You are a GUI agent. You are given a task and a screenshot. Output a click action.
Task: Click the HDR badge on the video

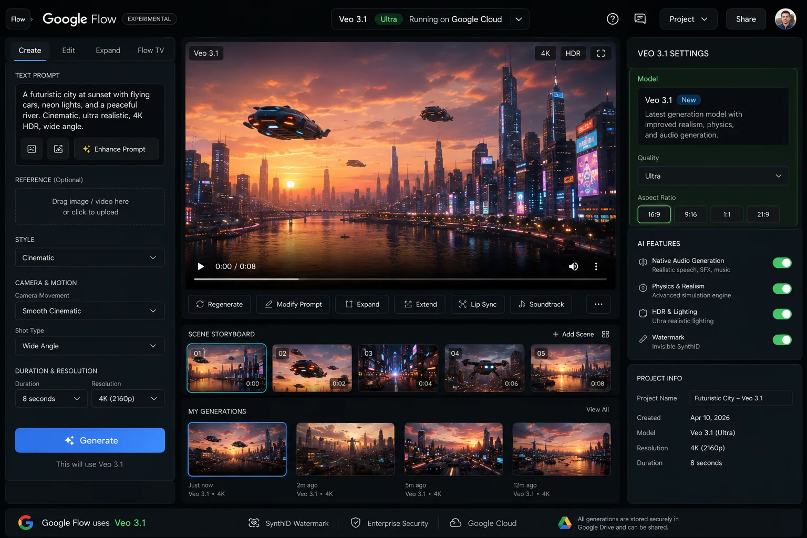pos(573,53)
